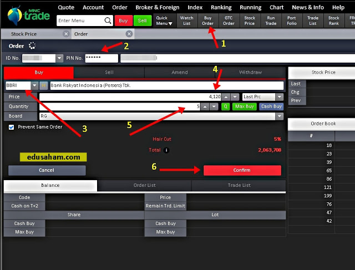Open Watch List from toolbar
Viewport: 355px width, 270px height.
(x=187, y=21)
